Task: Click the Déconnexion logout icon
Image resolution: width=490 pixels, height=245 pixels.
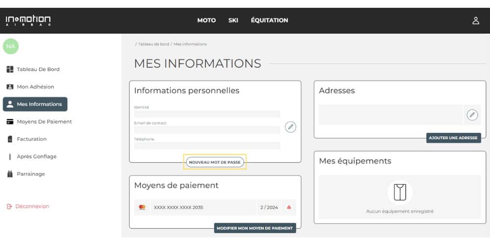Action: [9, 207]
